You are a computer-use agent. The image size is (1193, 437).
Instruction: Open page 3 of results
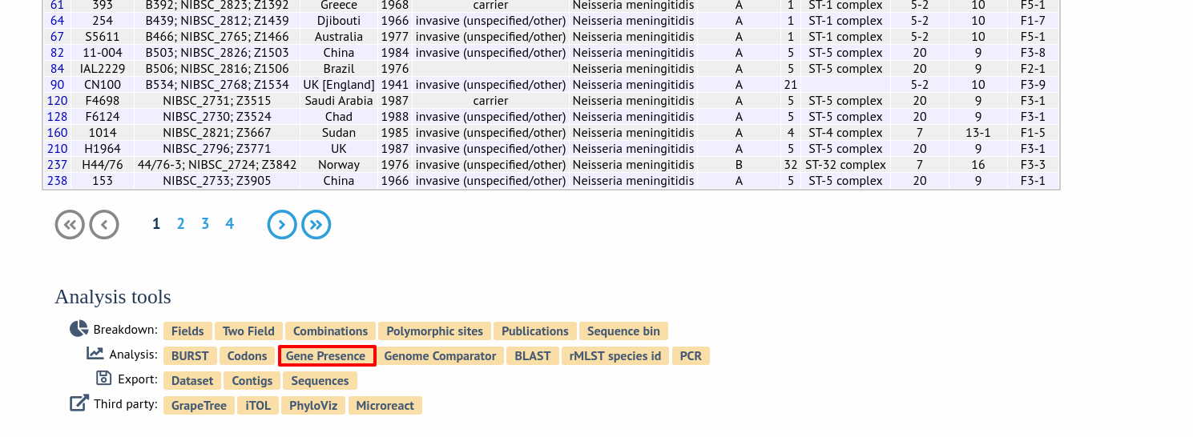tap(205, 224)
